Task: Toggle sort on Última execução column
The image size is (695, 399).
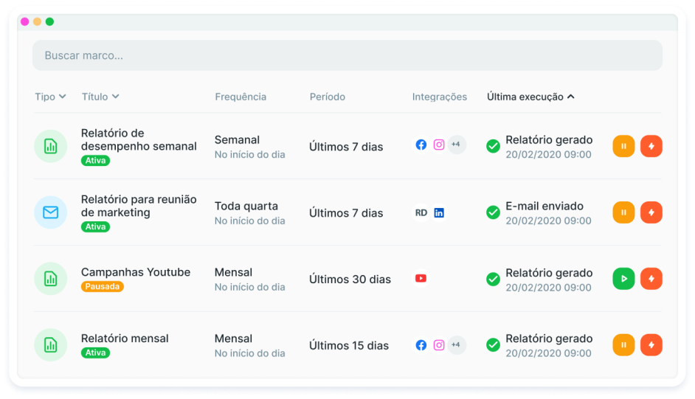Action: 530,97
